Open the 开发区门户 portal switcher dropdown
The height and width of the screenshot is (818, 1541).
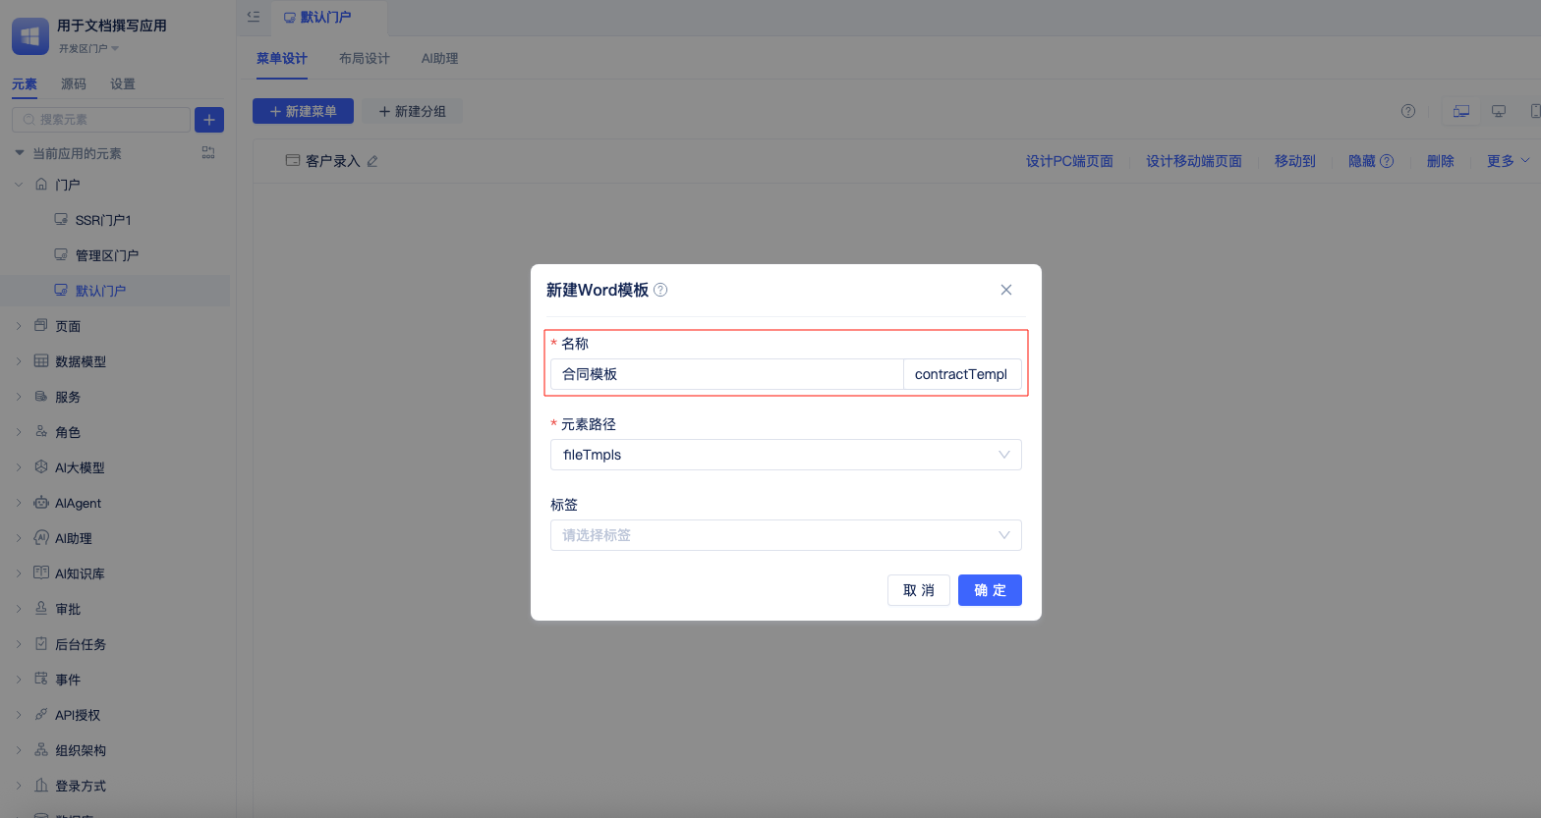[x=88, y=48]
